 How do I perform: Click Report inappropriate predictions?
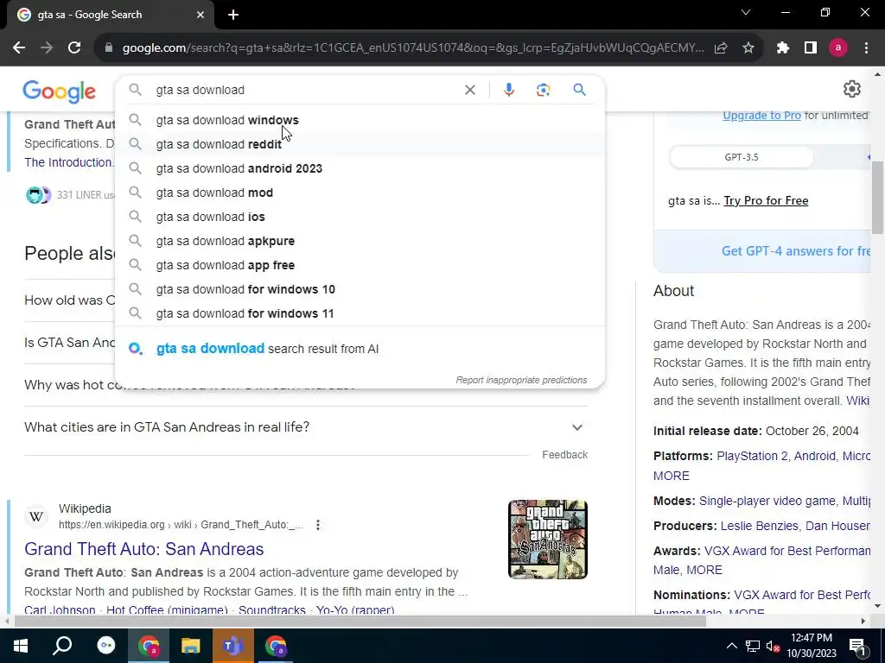[521, 380]
